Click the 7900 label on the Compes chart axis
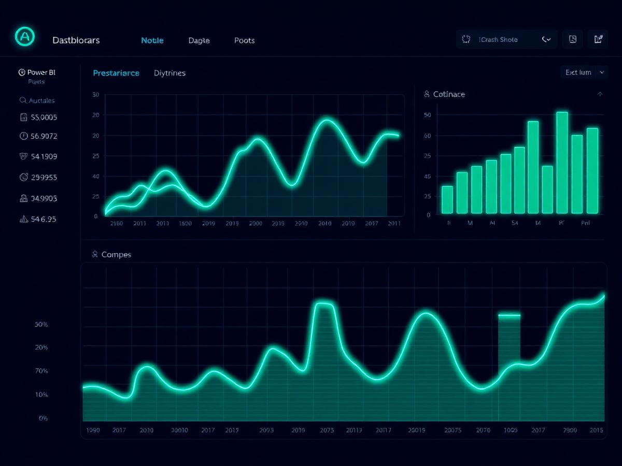The image size is (622, 466). pos(570,430)
